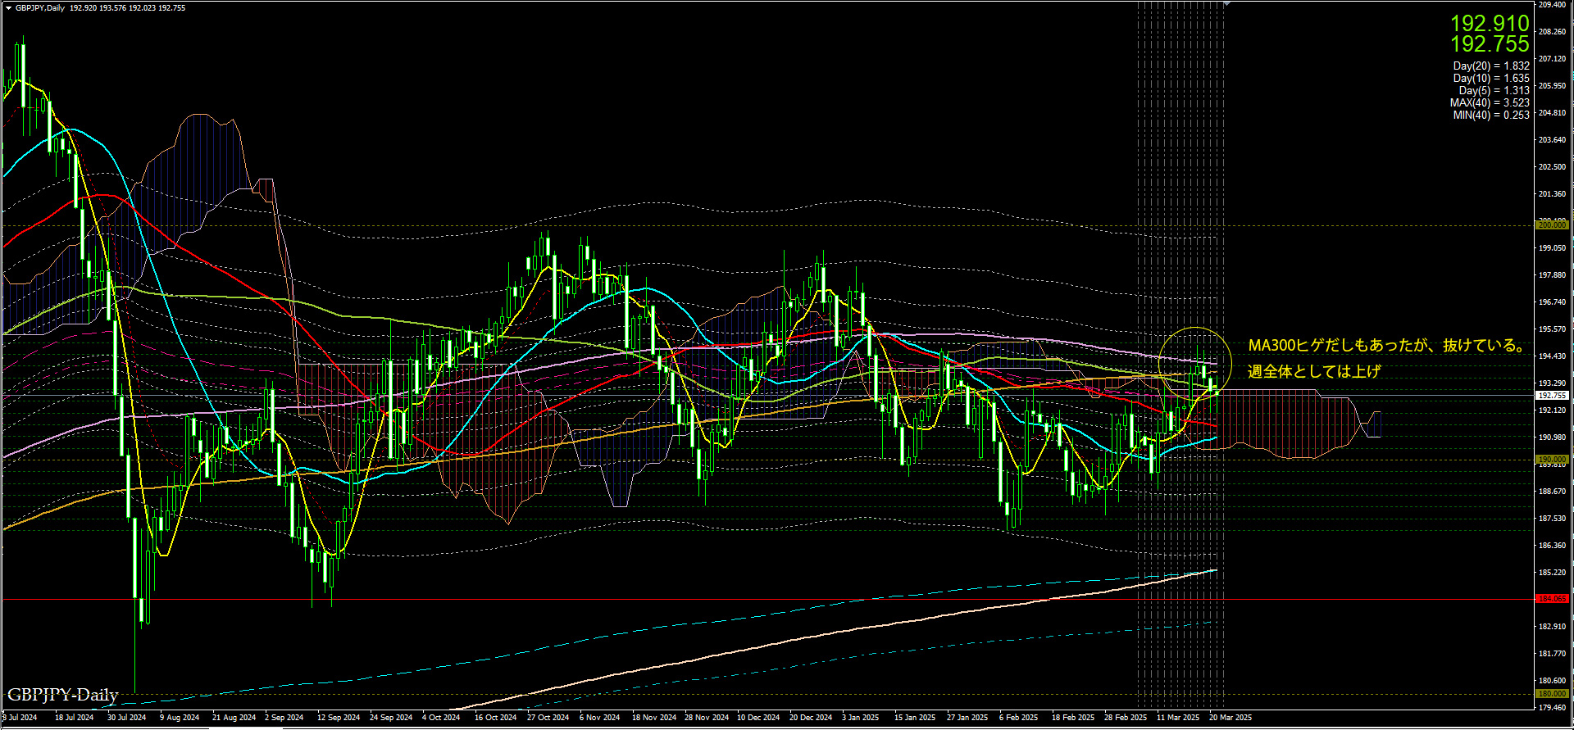1574x730 pixels.
Task: Click the 10 Dec 2024 date label
Action: pyautogui.click(x=758, y=718)
